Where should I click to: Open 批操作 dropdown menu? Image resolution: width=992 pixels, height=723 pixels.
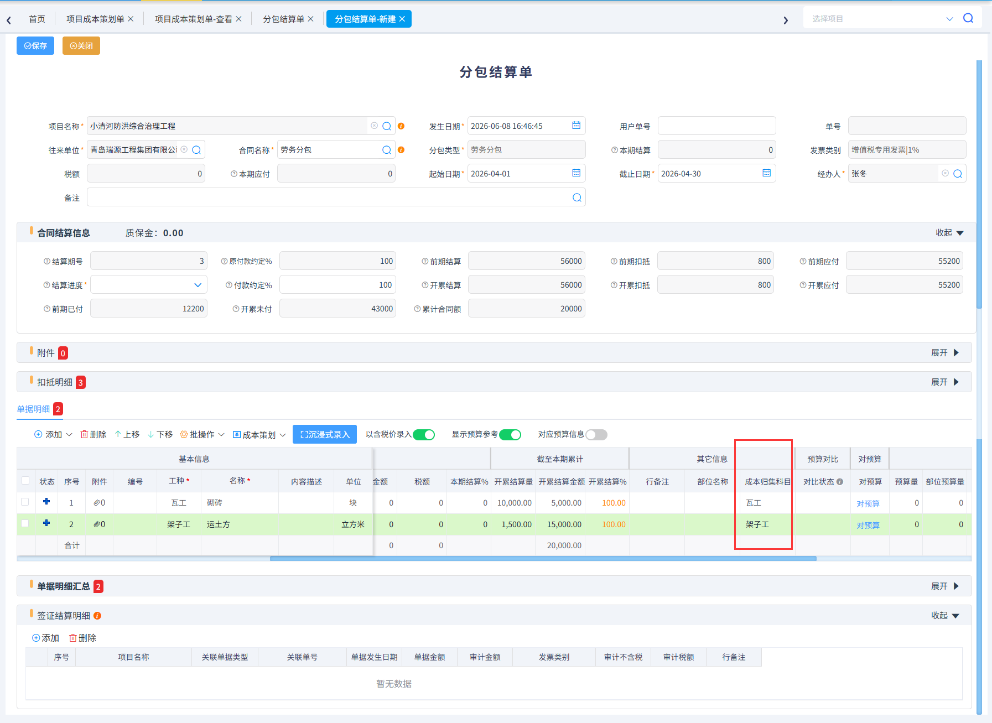click(202, 435)
